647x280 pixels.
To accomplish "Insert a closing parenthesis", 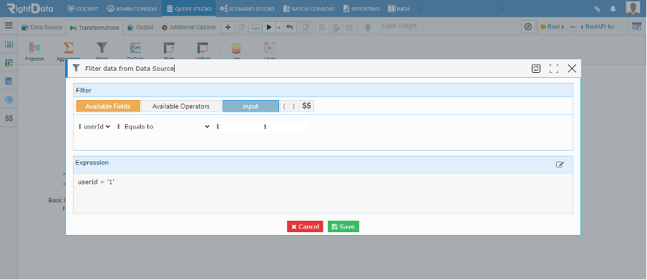I will (x=293, y=106).
